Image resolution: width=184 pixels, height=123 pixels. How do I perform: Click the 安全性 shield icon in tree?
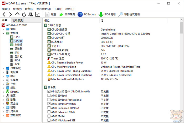(x=7, y=104)
